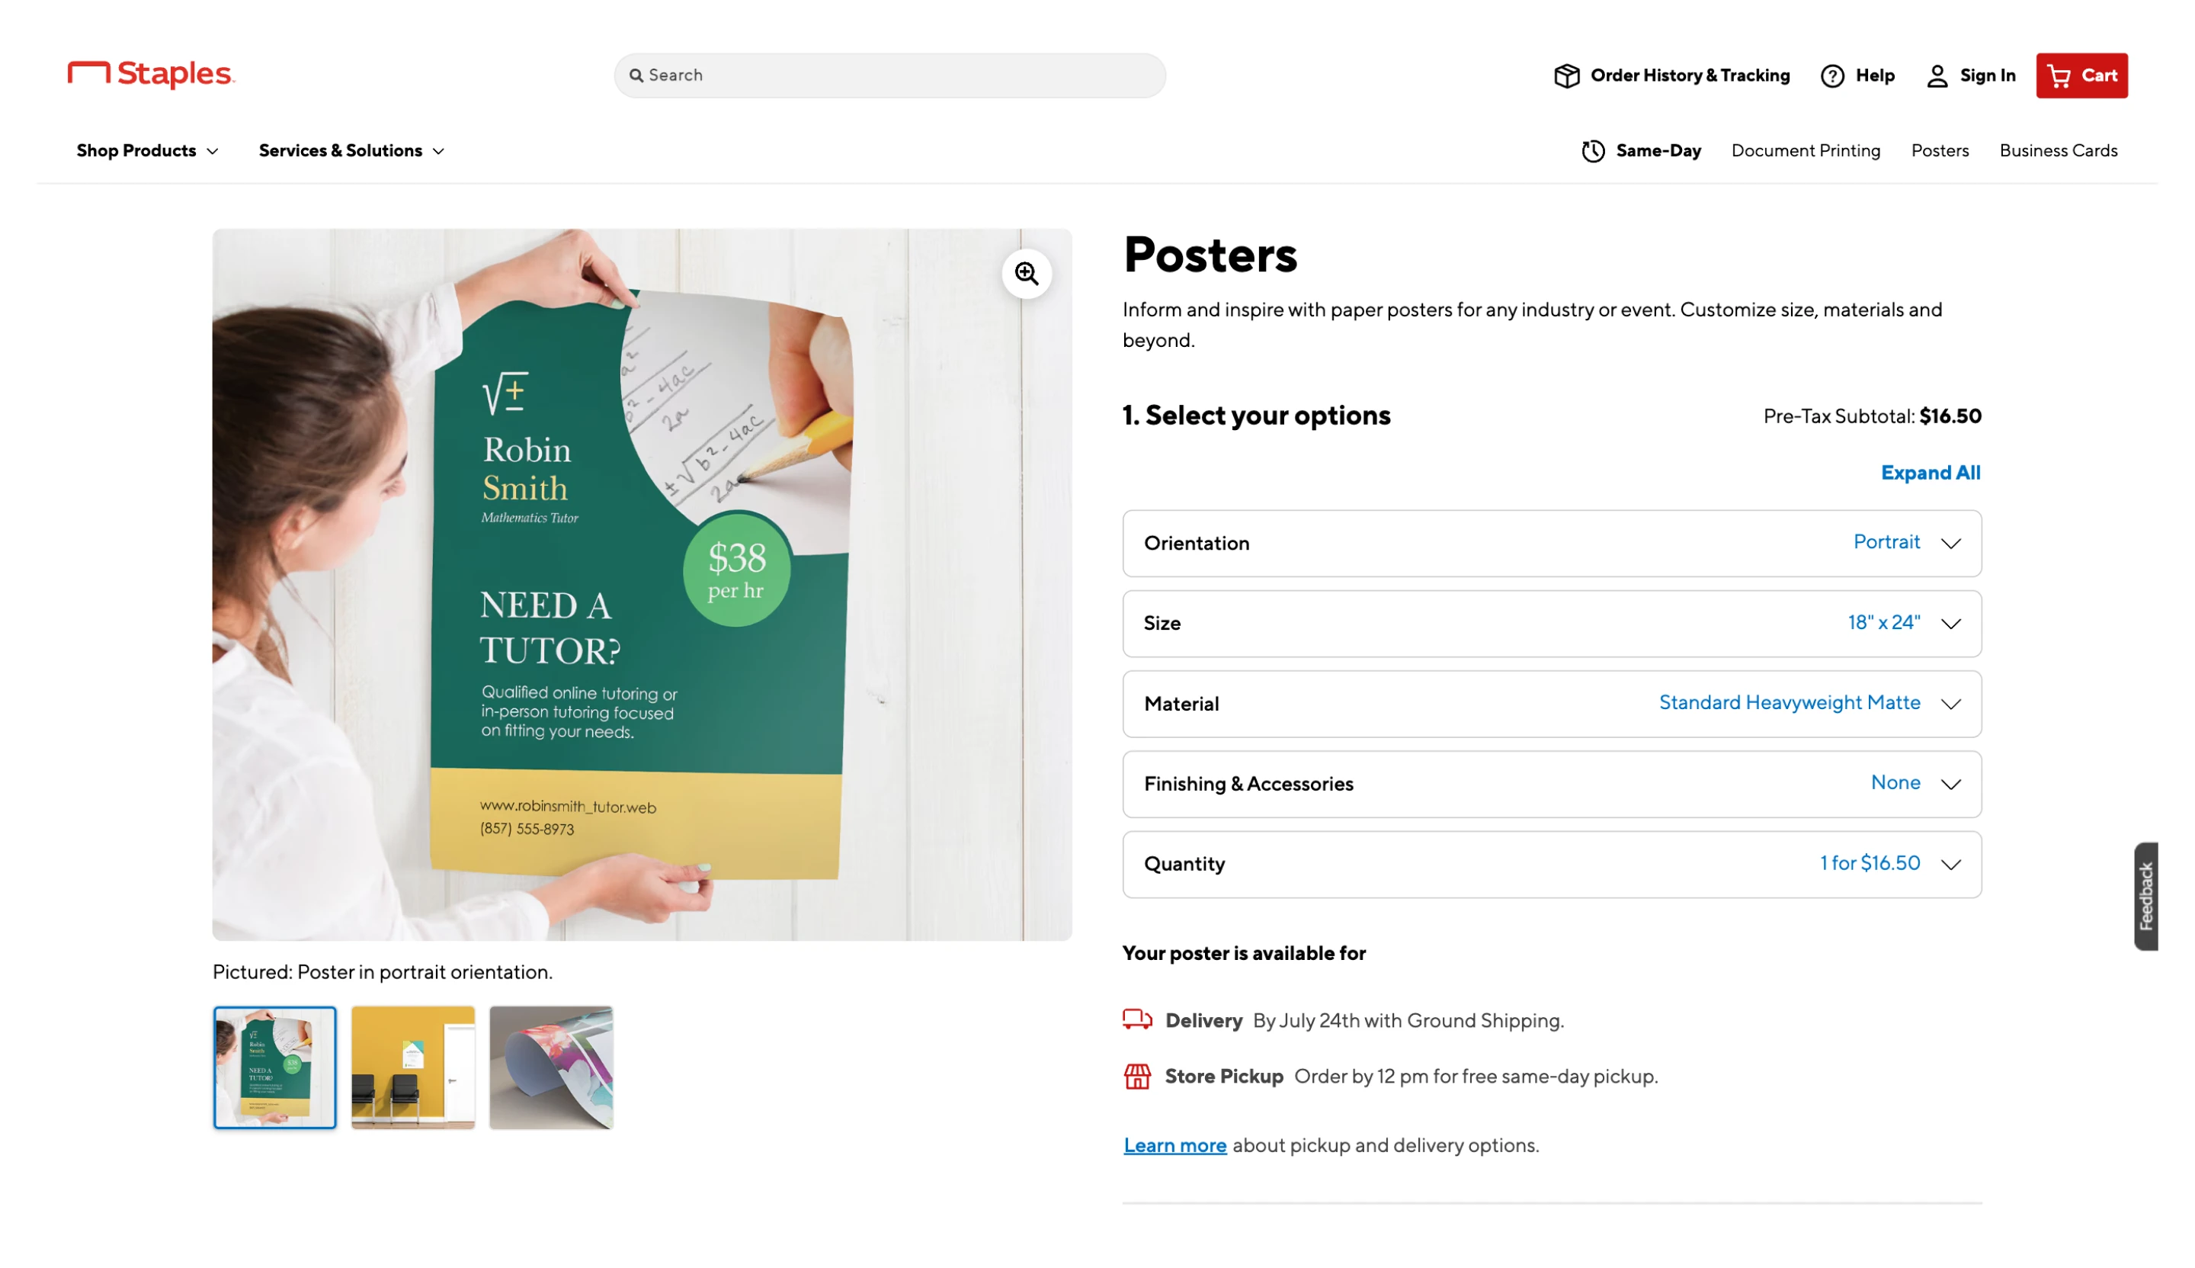Click the Help question mark icon
Screen dimensions: 2195x1268
[x=1832, y=75]
